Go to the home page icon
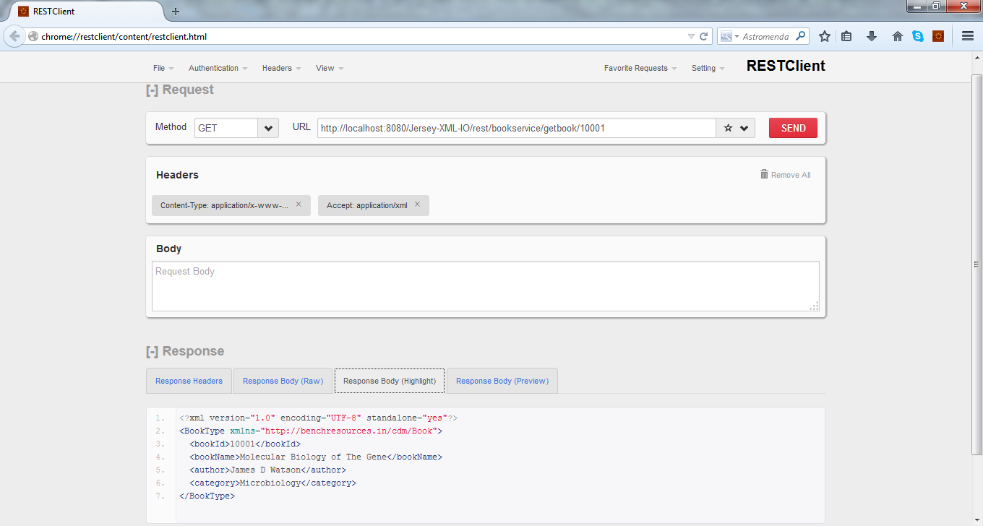This screenshot has height=526, width=983. point(898,36)
